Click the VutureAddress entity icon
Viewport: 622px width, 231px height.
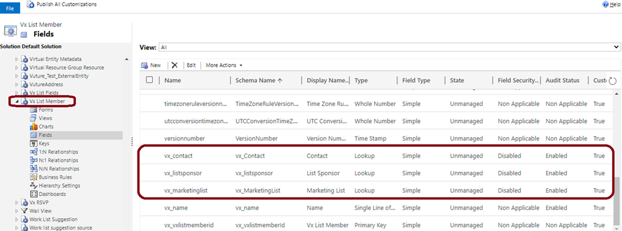(25, 84)
